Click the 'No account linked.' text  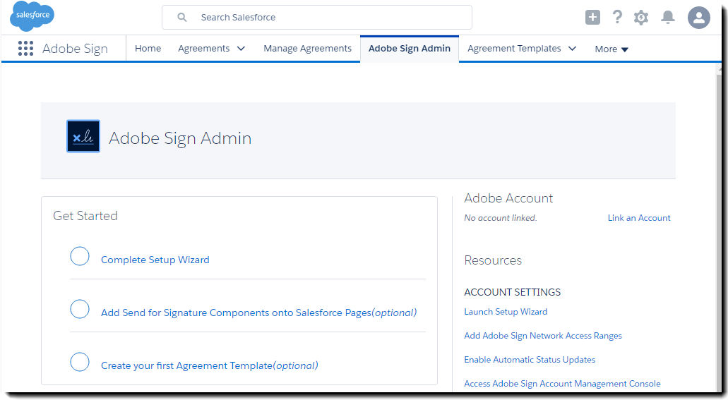pyautogui.click(x=500, y=217)
